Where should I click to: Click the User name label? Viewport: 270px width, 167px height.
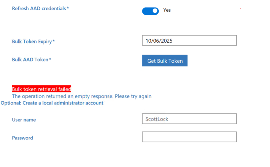tap(24, 120)
